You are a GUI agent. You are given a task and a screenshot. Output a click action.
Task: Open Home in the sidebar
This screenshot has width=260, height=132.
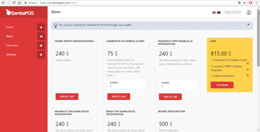pyautogui.click(x=10, y=27)
